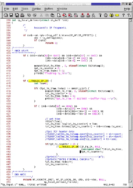133x188 pixels.
Task: Save the current file with the floppy icon
Action: [x=11, y=15]
